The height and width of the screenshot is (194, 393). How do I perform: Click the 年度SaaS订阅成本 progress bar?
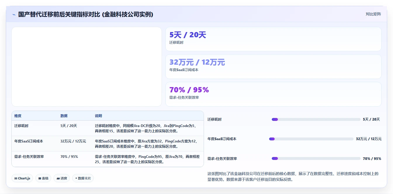click(311, 139)
